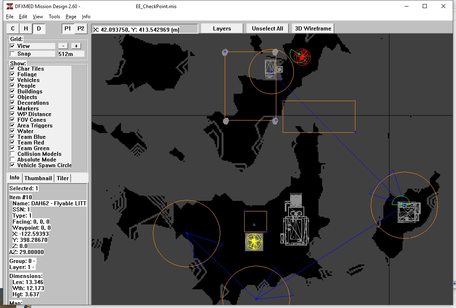Image resolution: width=456 pixels, height=308 pixels.
Task: Toggle the Area Triggers checkbox
Action: click(12, 125)
